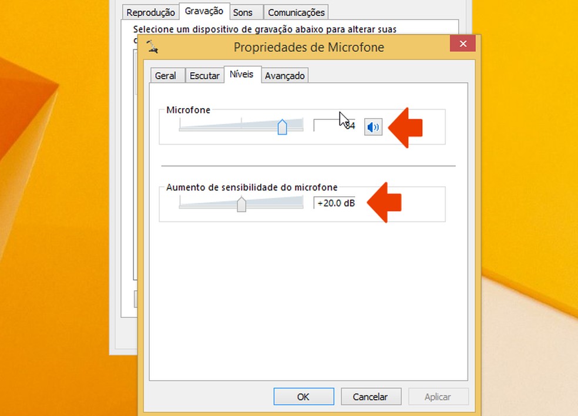Click the far right end of the boost slider track

(x=302, y=203)
